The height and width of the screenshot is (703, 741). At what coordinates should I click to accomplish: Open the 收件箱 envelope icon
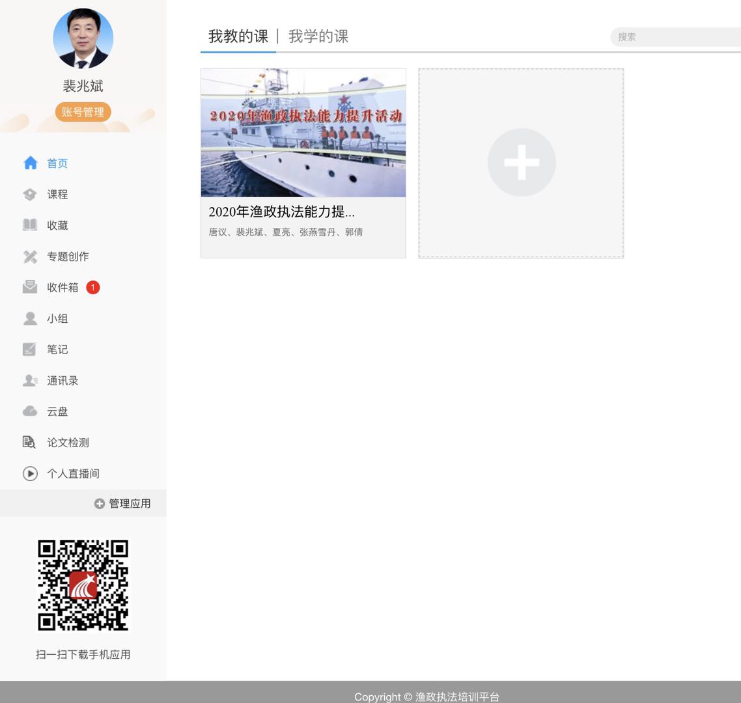(x=30, y=287)
